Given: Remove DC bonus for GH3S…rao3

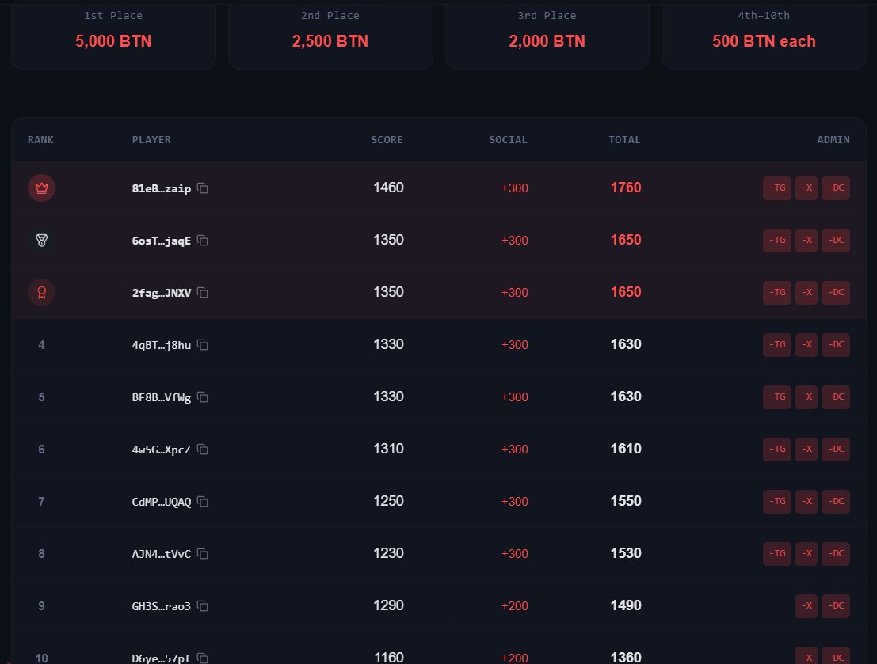Looking at the screenshot, I should [836, 606].
